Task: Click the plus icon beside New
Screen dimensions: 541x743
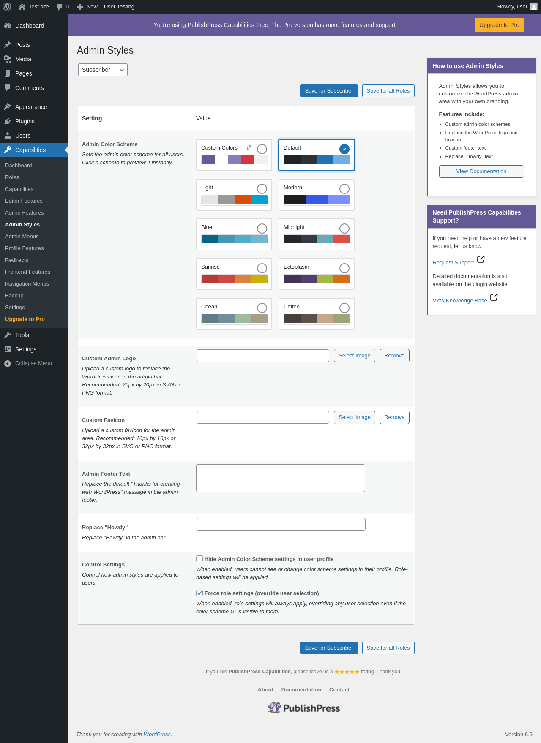Action: pyautogui.click(x=80, y=7)
